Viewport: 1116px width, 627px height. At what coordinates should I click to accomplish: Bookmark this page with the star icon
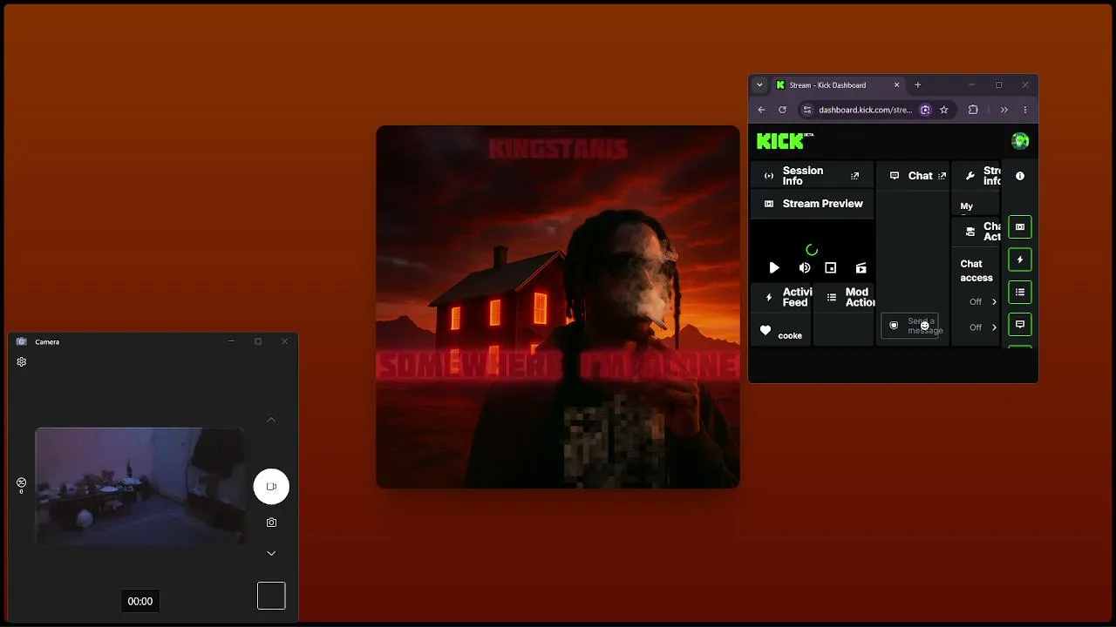[x=943, y=110]
